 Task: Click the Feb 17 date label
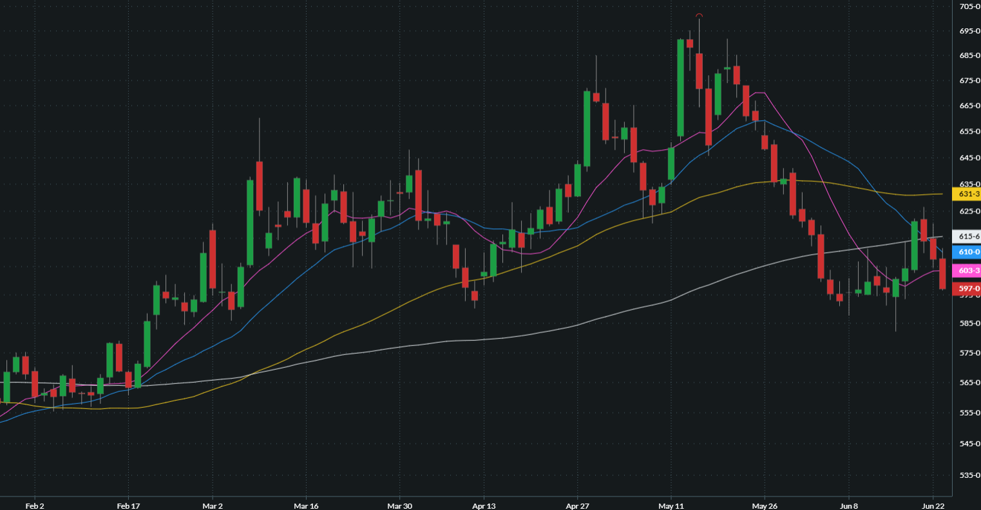pyautogui.click(x=128, y=505)
